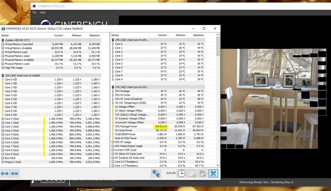This screenshot has height=191, width=331.
Task: Open the network/remote monitoring icon in the HWiNFO toolbar
Action: (x=156, y=174)
